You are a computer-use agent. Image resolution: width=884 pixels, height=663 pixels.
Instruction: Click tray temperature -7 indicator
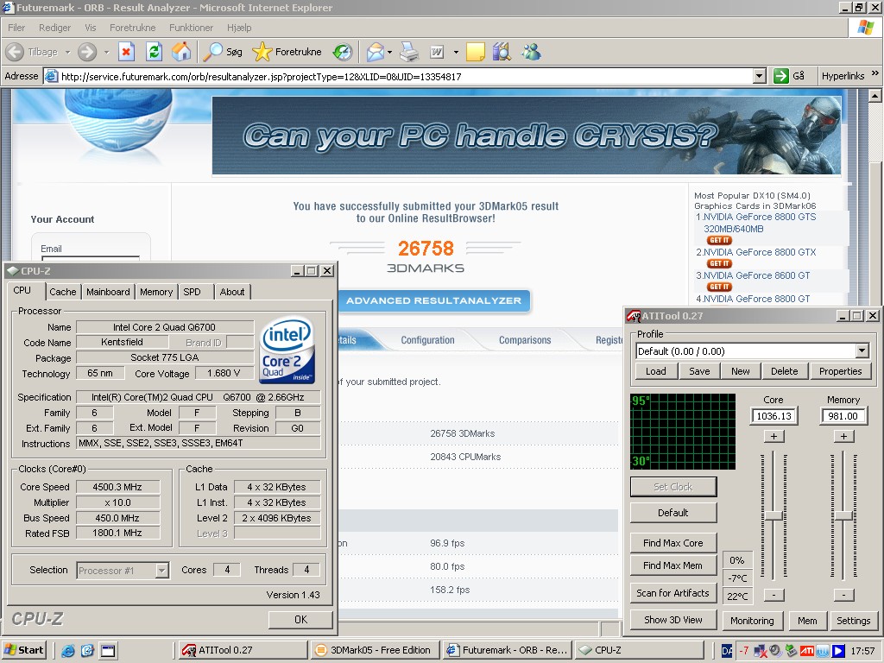coord(743,651)
